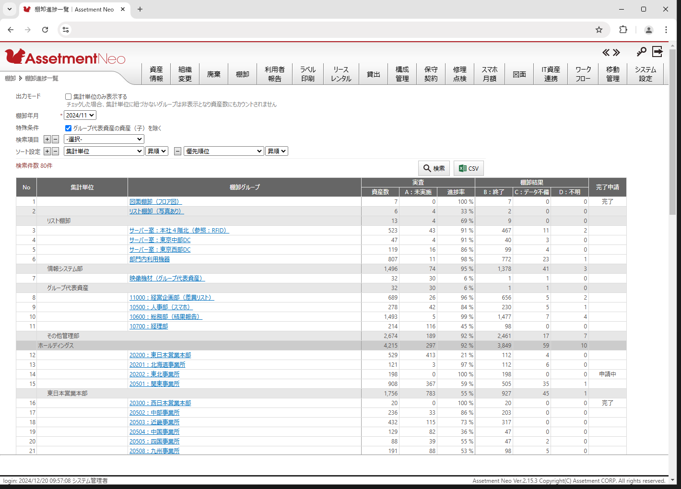
Task: Open the 棚卸 ribbon menu item
Action: [242, 73]
